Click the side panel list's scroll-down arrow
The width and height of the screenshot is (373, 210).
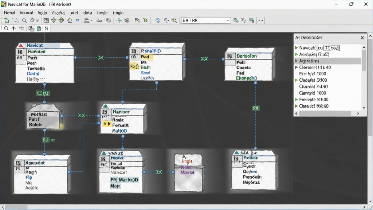(x=364, y=108)
